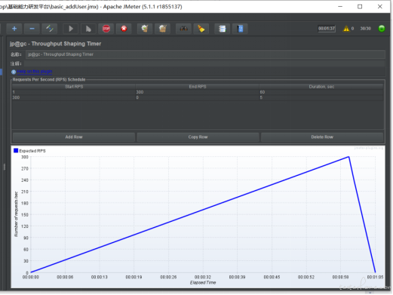Viewport: 393px width, 295px height.
Task: Click the Add (plus) toolbar icon
Action: coord(14,29)
